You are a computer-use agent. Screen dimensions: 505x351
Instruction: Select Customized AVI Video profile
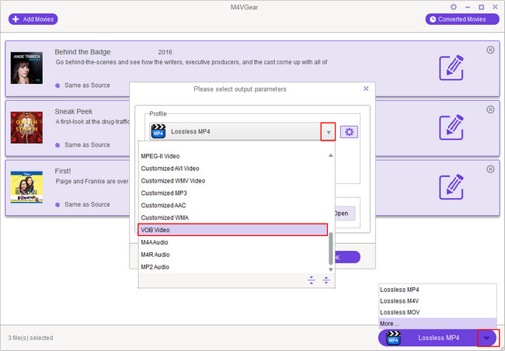[233, 169]
